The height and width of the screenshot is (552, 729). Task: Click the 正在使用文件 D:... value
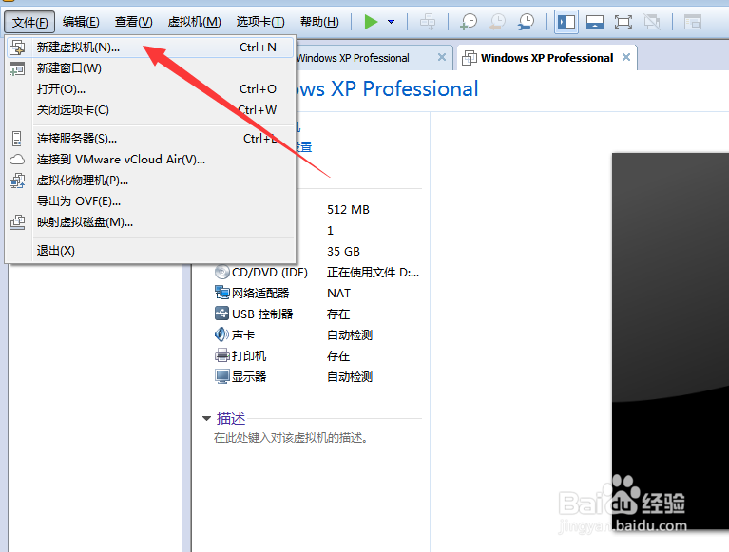pyautogui.click(x=373, y=273)
